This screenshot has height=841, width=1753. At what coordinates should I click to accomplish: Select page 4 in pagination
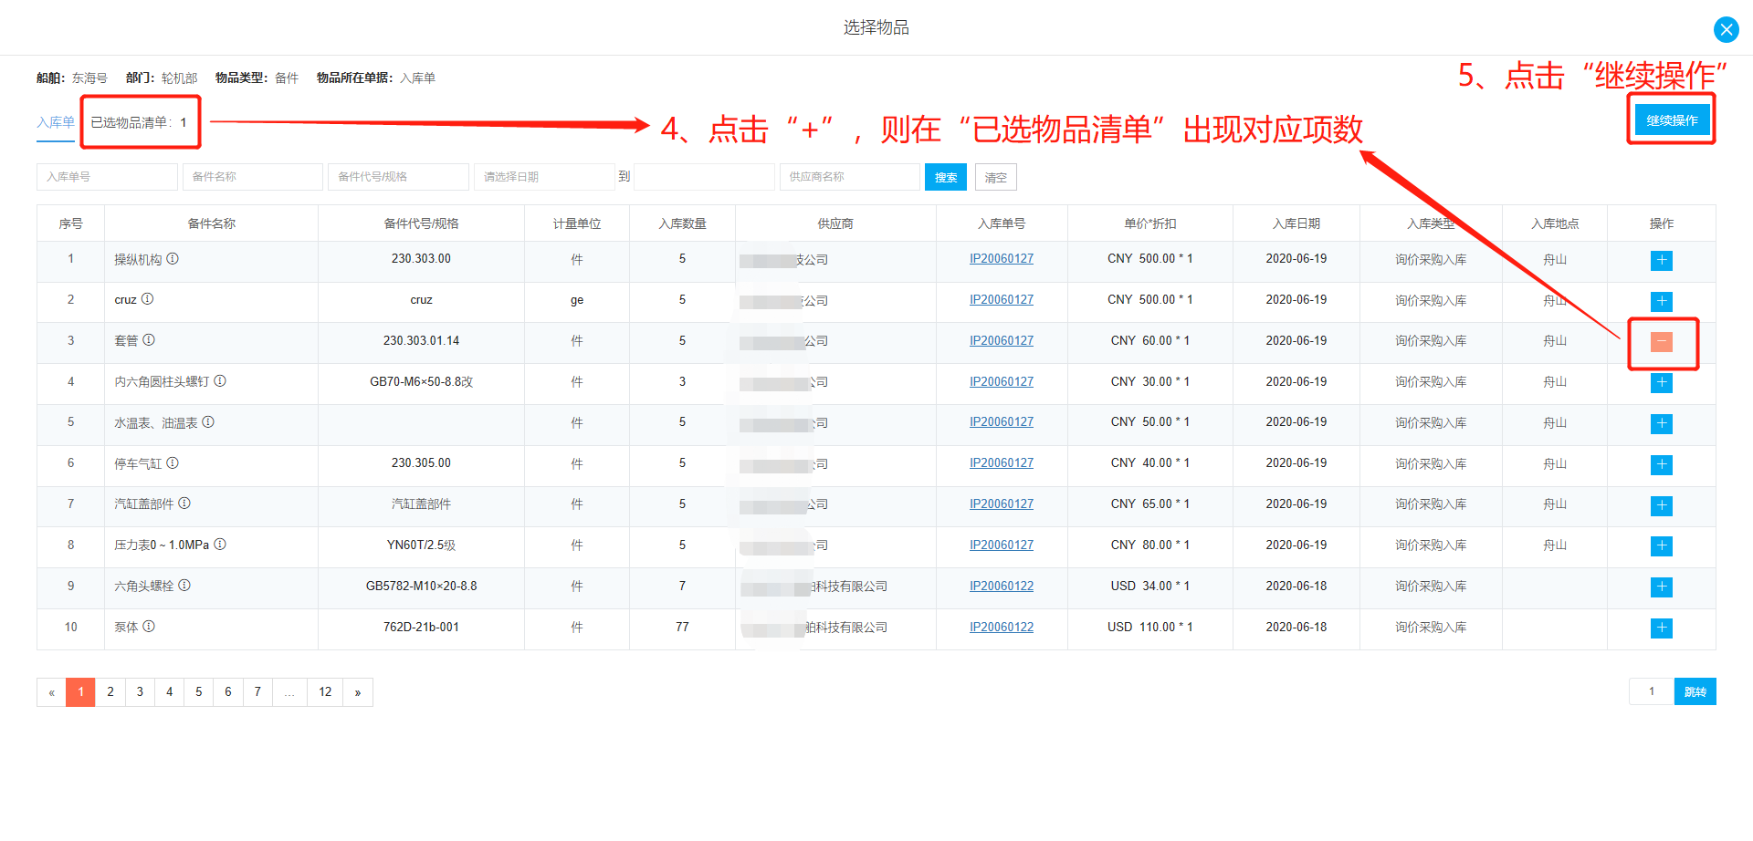tap(169, 692)
